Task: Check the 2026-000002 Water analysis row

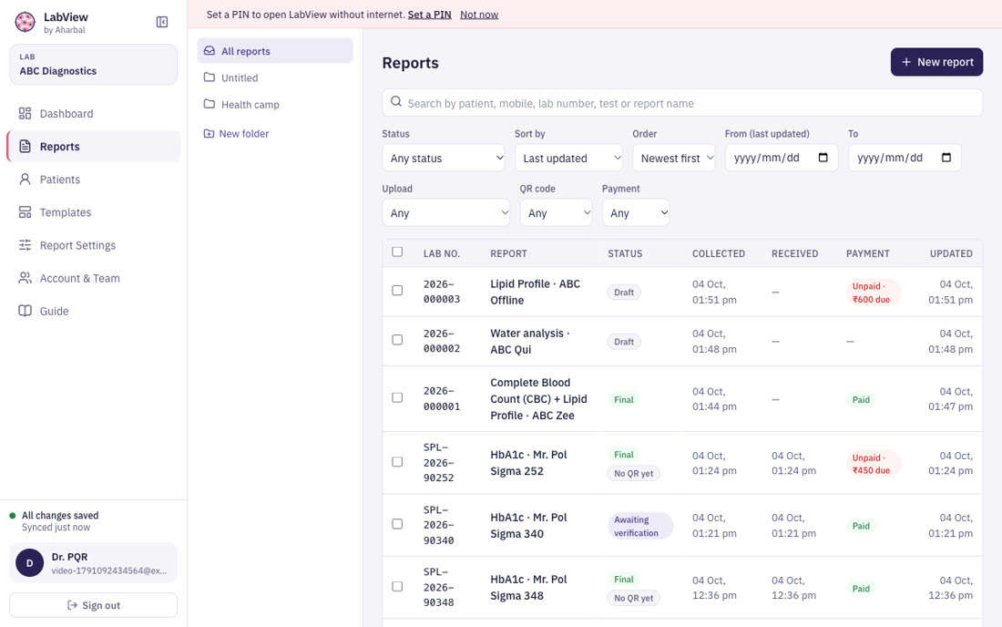Action: click(397, 339)
